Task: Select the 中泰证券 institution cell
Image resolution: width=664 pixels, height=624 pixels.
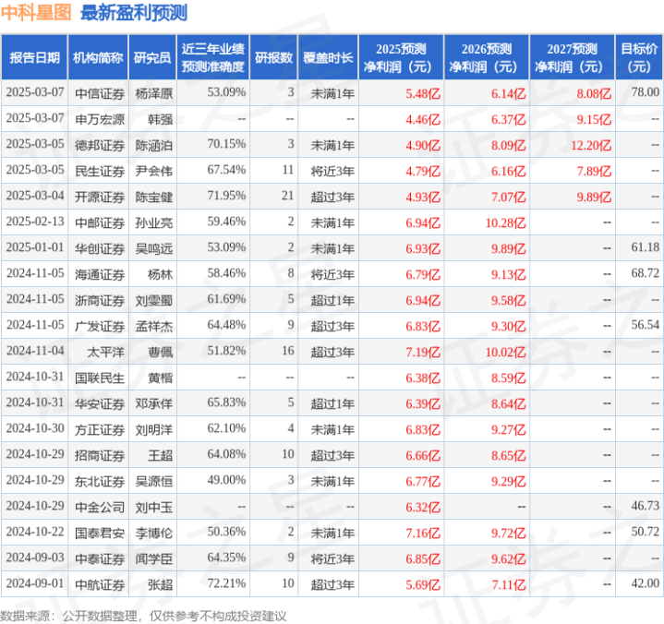Action: point(100,558)
